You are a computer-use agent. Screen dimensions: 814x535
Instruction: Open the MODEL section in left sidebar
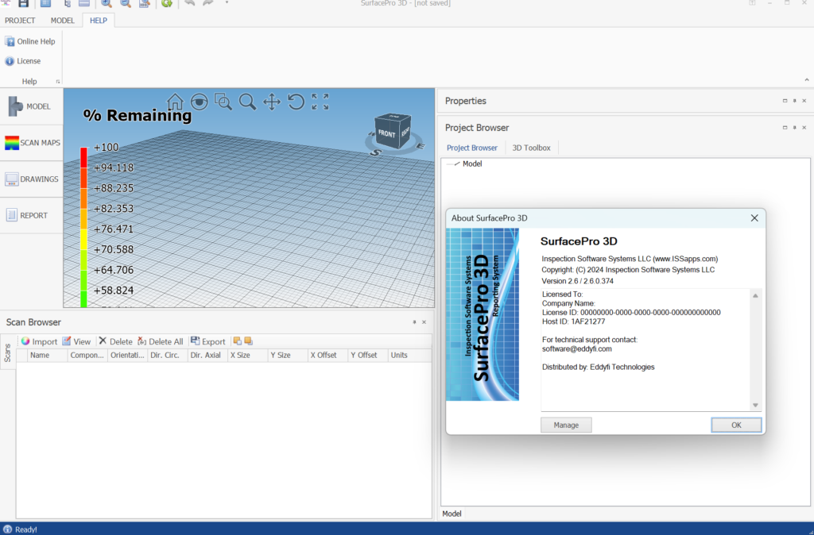tap(31, 106)
